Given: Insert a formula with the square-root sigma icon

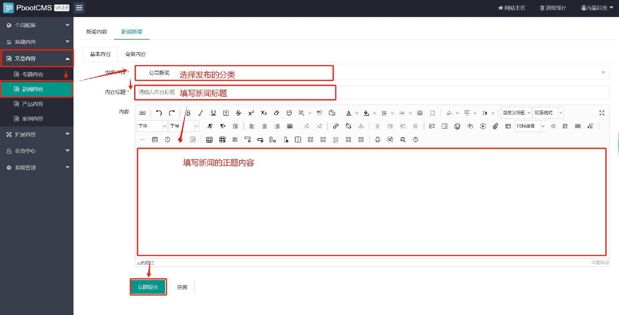Looking at the screenshot, I should pos(590,126).
